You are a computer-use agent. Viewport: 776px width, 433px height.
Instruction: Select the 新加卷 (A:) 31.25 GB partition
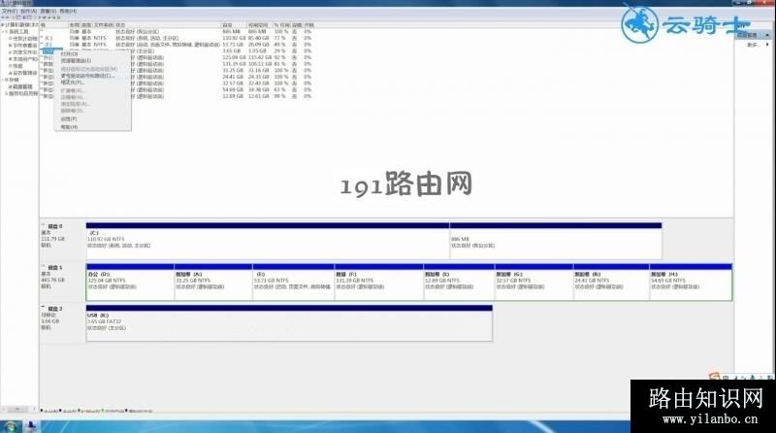(213, 282)
